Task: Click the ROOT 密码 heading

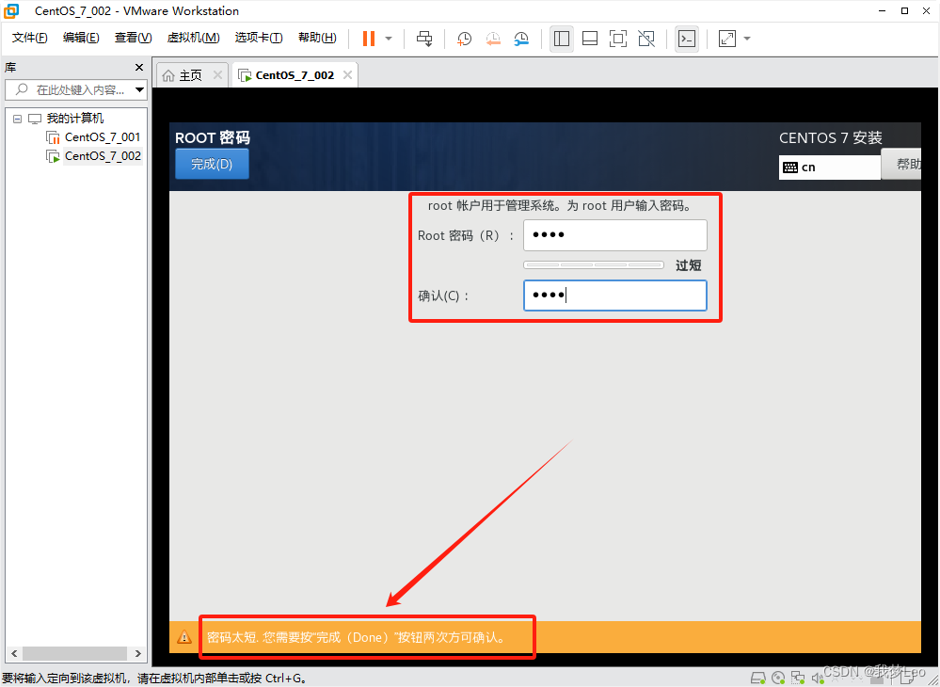Action: [213, 137]
